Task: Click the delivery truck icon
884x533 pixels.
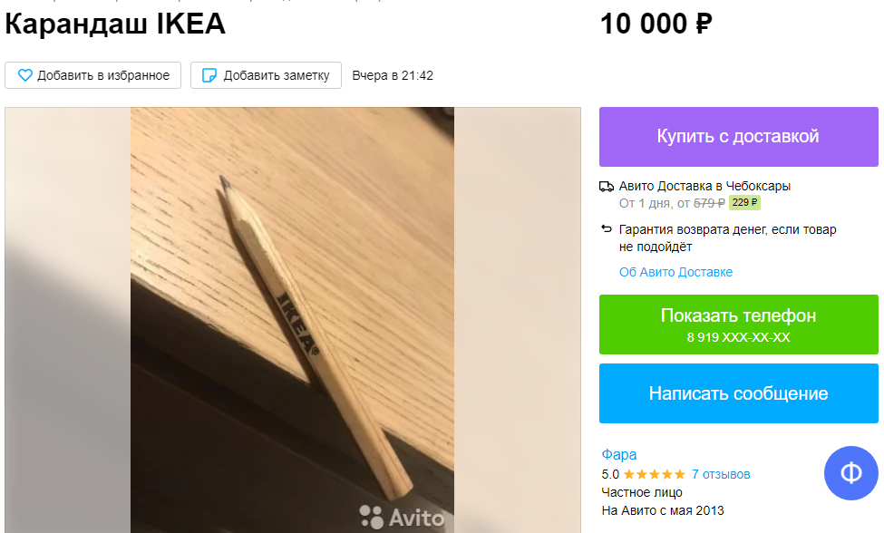Action: 606,187
